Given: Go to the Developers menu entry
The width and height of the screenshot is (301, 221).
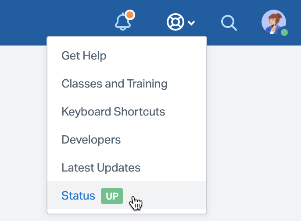Looking at the screenshot, I should [x=91, y=140].
